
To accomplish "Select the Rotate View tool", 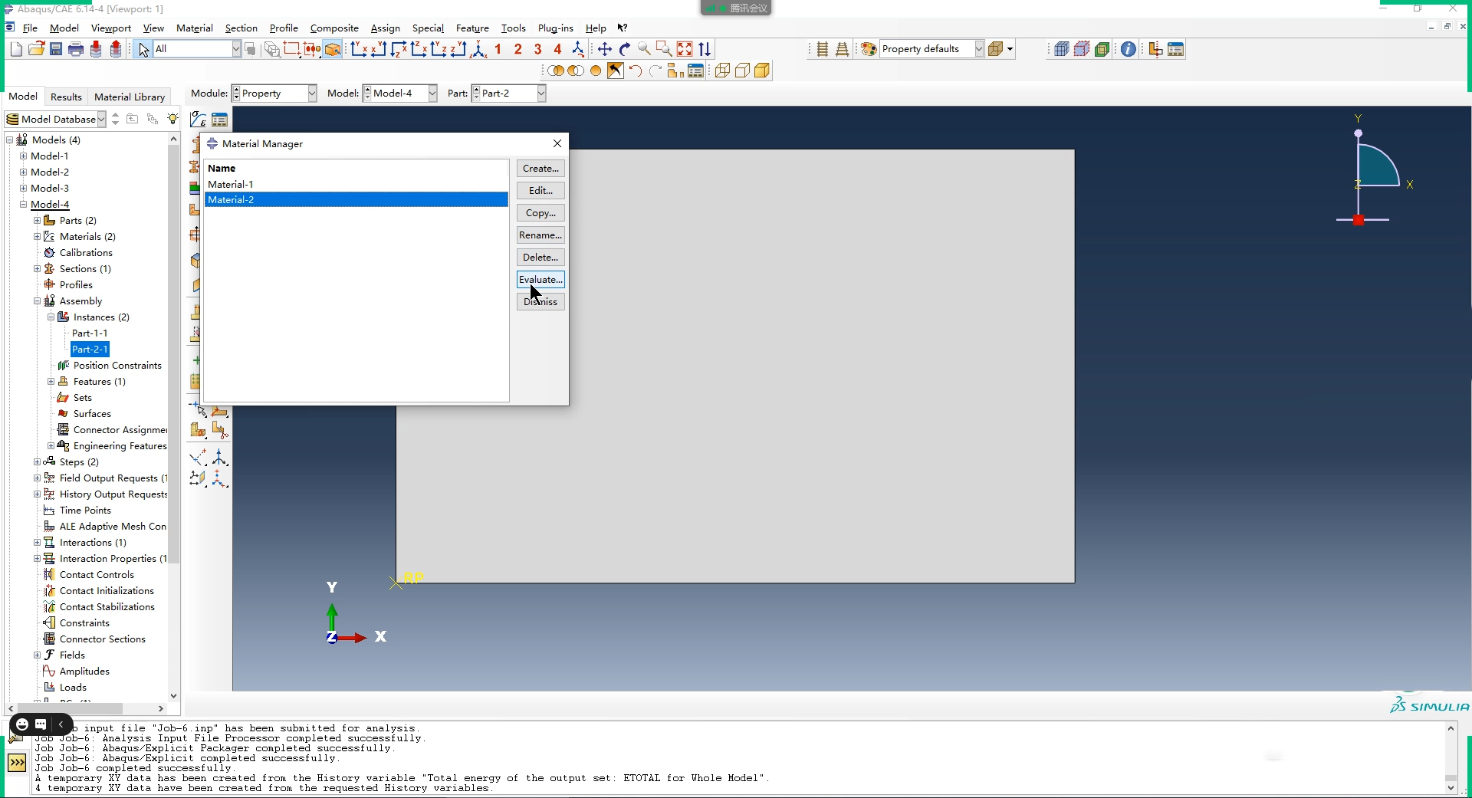I will pos(625,49).
